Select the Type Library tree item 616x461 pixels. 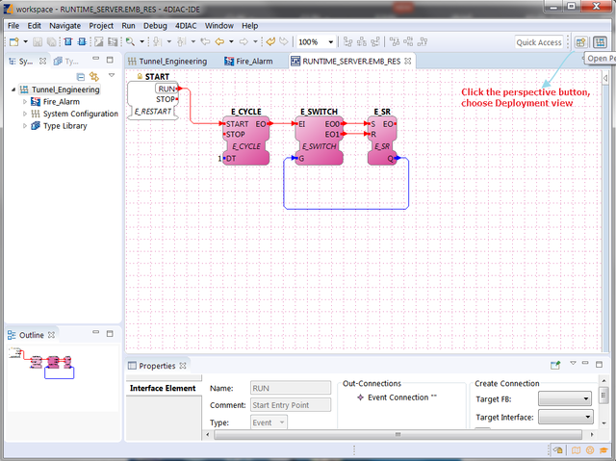[60, 126]
